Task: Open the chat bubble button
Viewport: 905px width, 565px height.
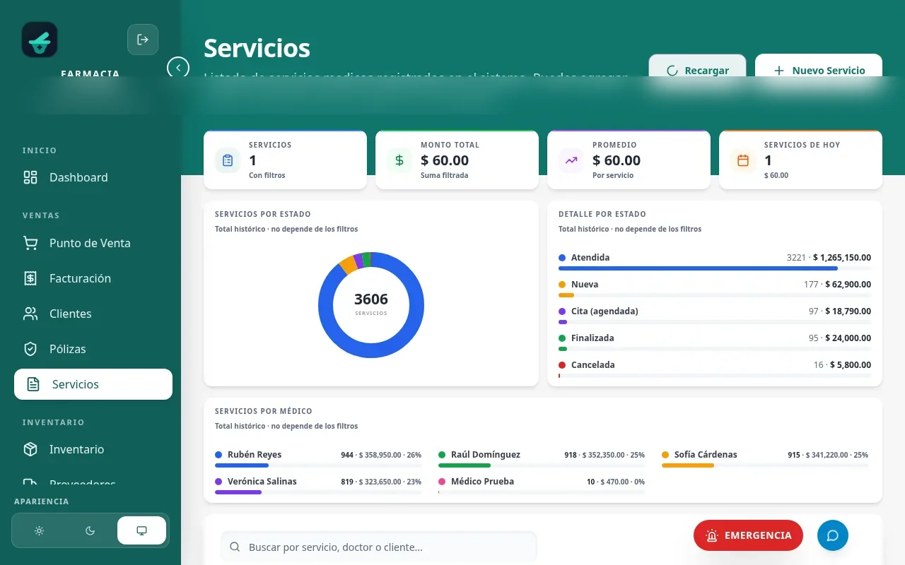Action: pos(833,535)
